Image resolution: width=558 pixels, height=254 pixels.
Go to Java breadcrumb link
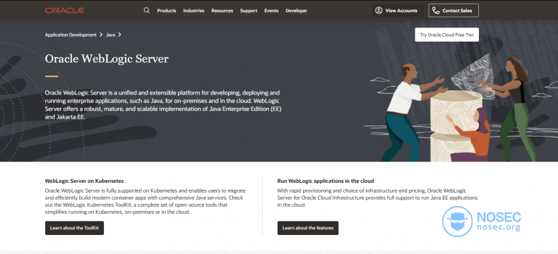click(110, 35)
